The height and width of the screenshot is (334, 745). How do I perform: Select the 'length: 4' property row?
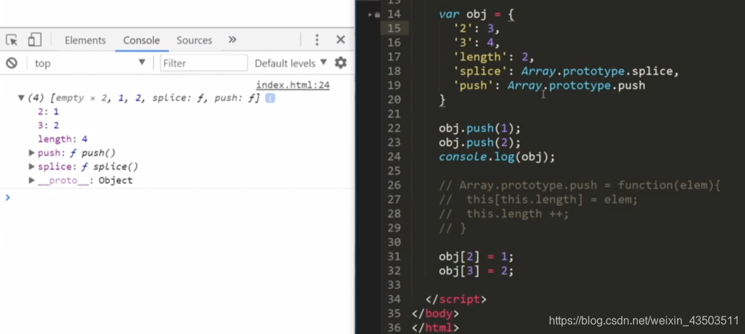[x=62, y=139]
